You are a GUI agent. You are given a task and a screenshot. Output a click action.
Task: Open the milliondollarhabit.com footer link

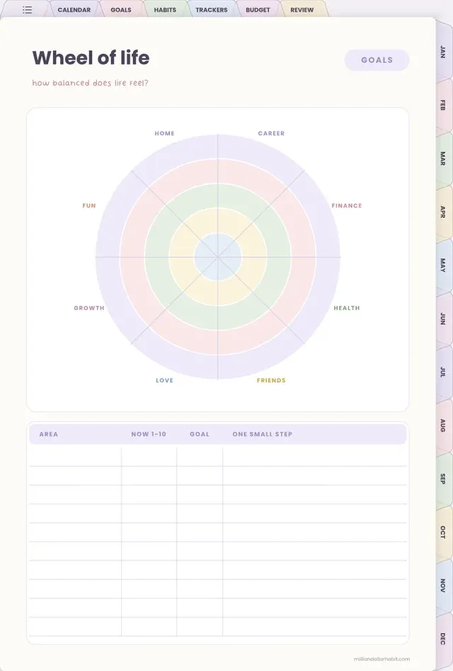(x=382, y=659)
